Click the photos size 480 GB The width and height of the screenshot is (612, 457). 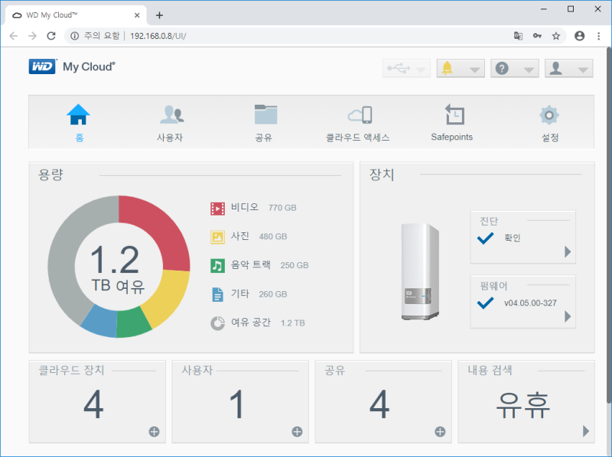(273, 237)
